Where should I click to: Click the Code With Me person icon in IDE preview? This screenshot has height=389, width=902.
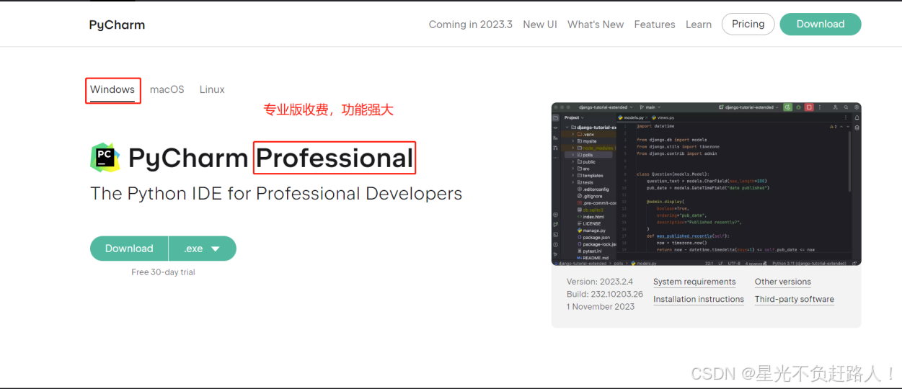coord(835,107)
